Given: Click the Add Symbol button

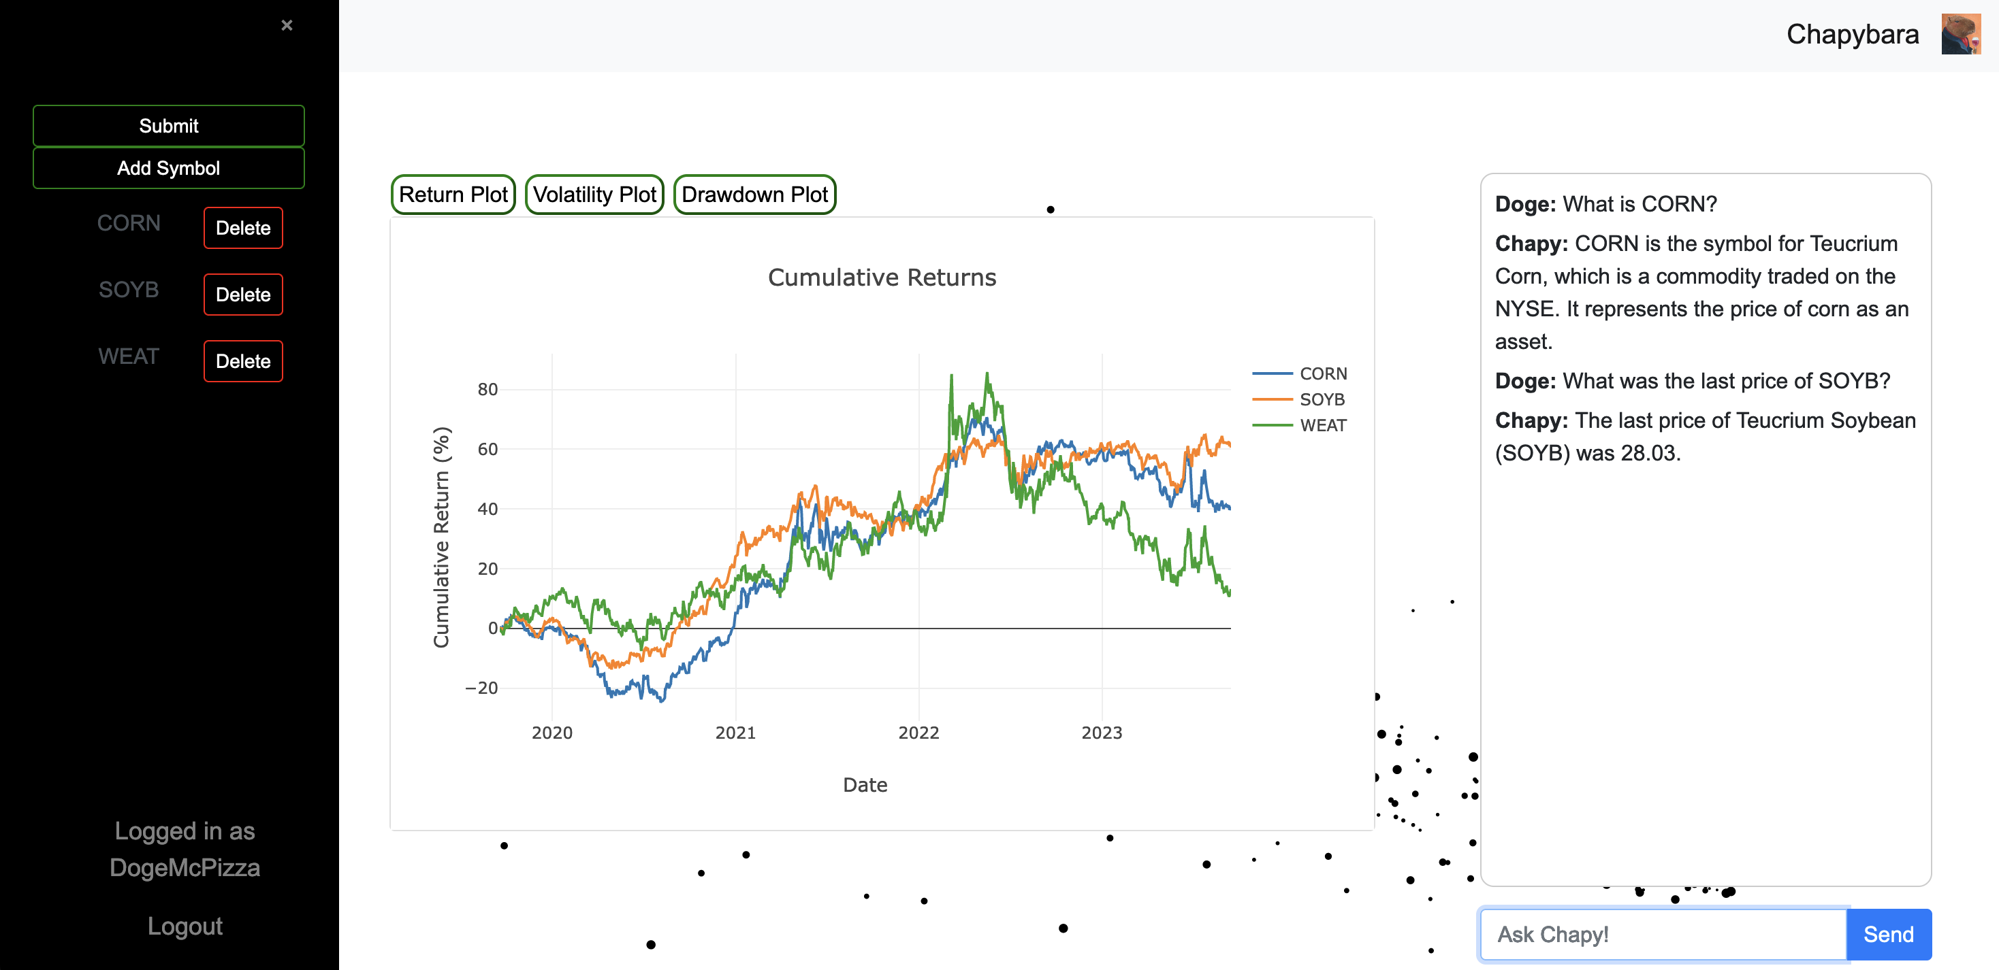Looking at the screenshot, I should click(x=168, y=168).
